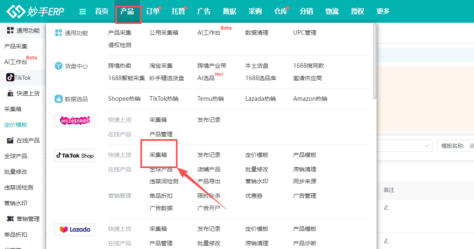Select 违禁词检测 in sidebar

pyautogui.click(x=19, y=187)
